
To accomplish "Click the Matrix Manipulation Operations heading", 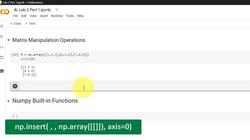I will [x=49, y=40].
